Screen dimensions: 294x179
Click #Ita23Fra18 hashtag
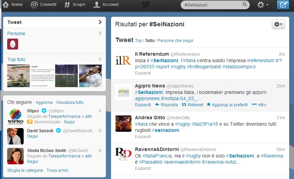(x=205, y=124)
